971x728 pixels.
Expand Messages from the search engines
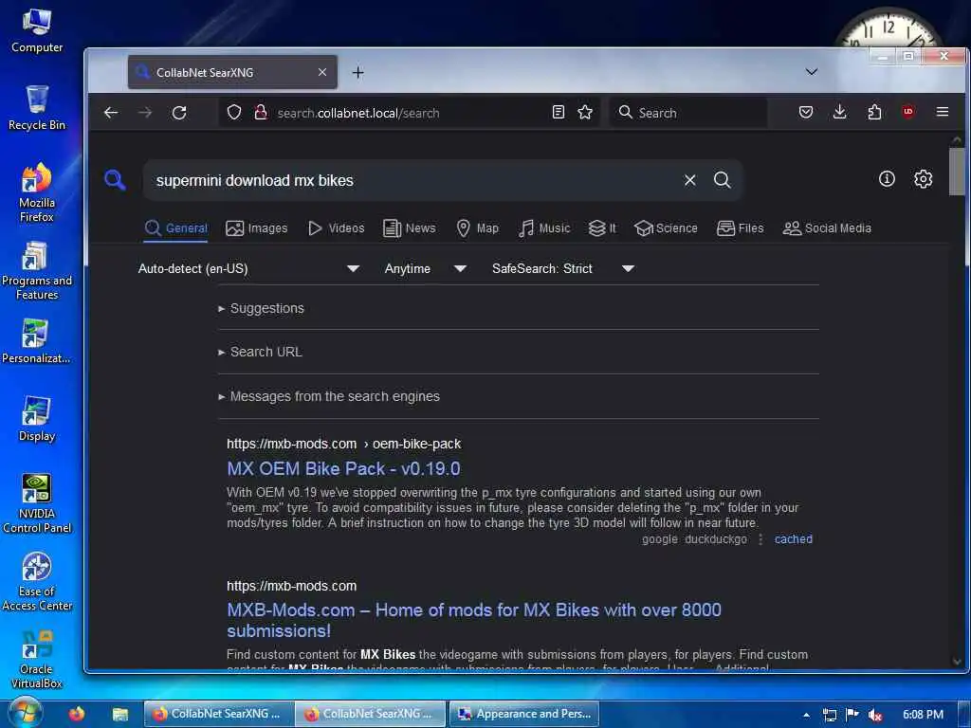coord(329,396)
